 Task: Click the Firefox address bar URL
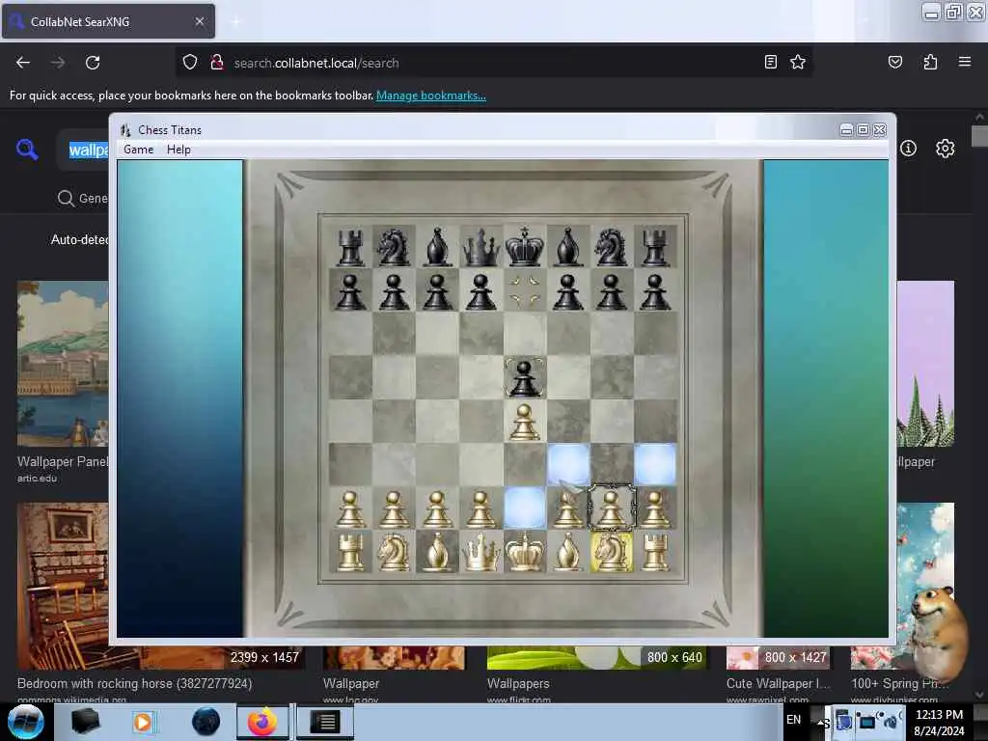click(316, 63)
